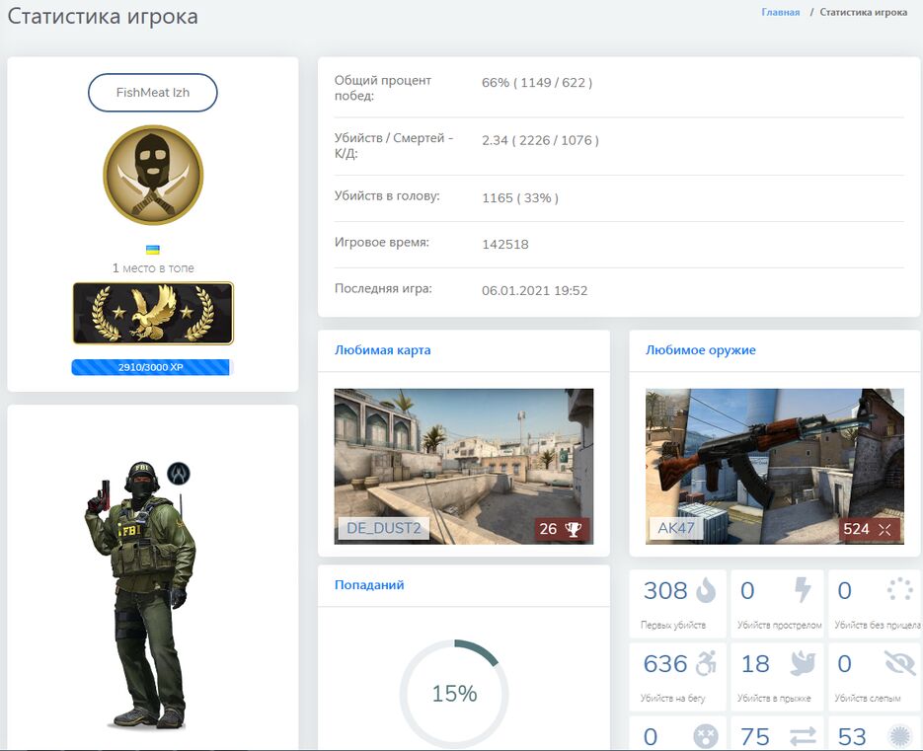Click the play time value 142518

tap(505, 245)
